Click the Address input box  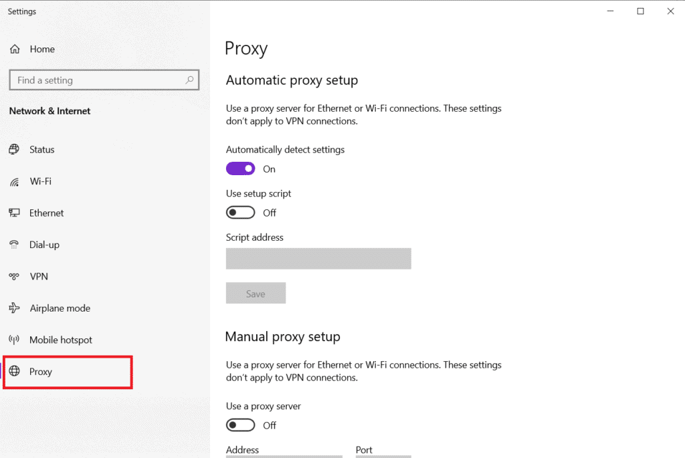point(284,455)
